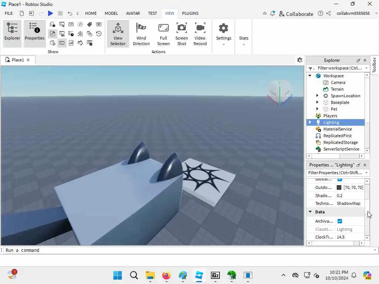Select ReplicatedStorage in the Explorer
This screenshot has width=379, height=284.
(x=341, y=142)
